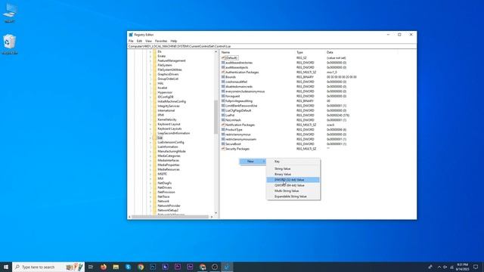Open Firefox from the taskbar
484x272 pixels.
point(104,267)
